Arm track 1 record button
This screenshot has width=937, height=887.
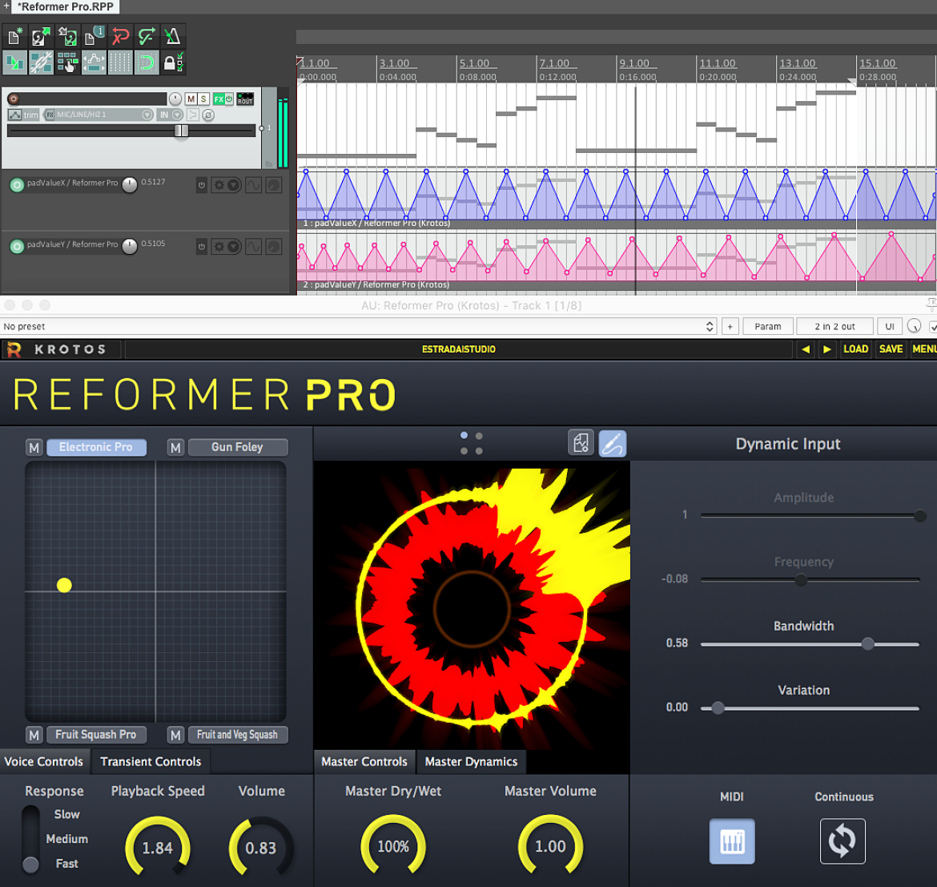14,99
